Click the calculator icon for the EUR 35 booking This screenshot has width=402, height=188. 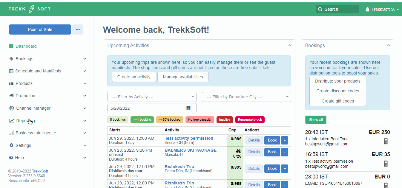click(386, 164)
